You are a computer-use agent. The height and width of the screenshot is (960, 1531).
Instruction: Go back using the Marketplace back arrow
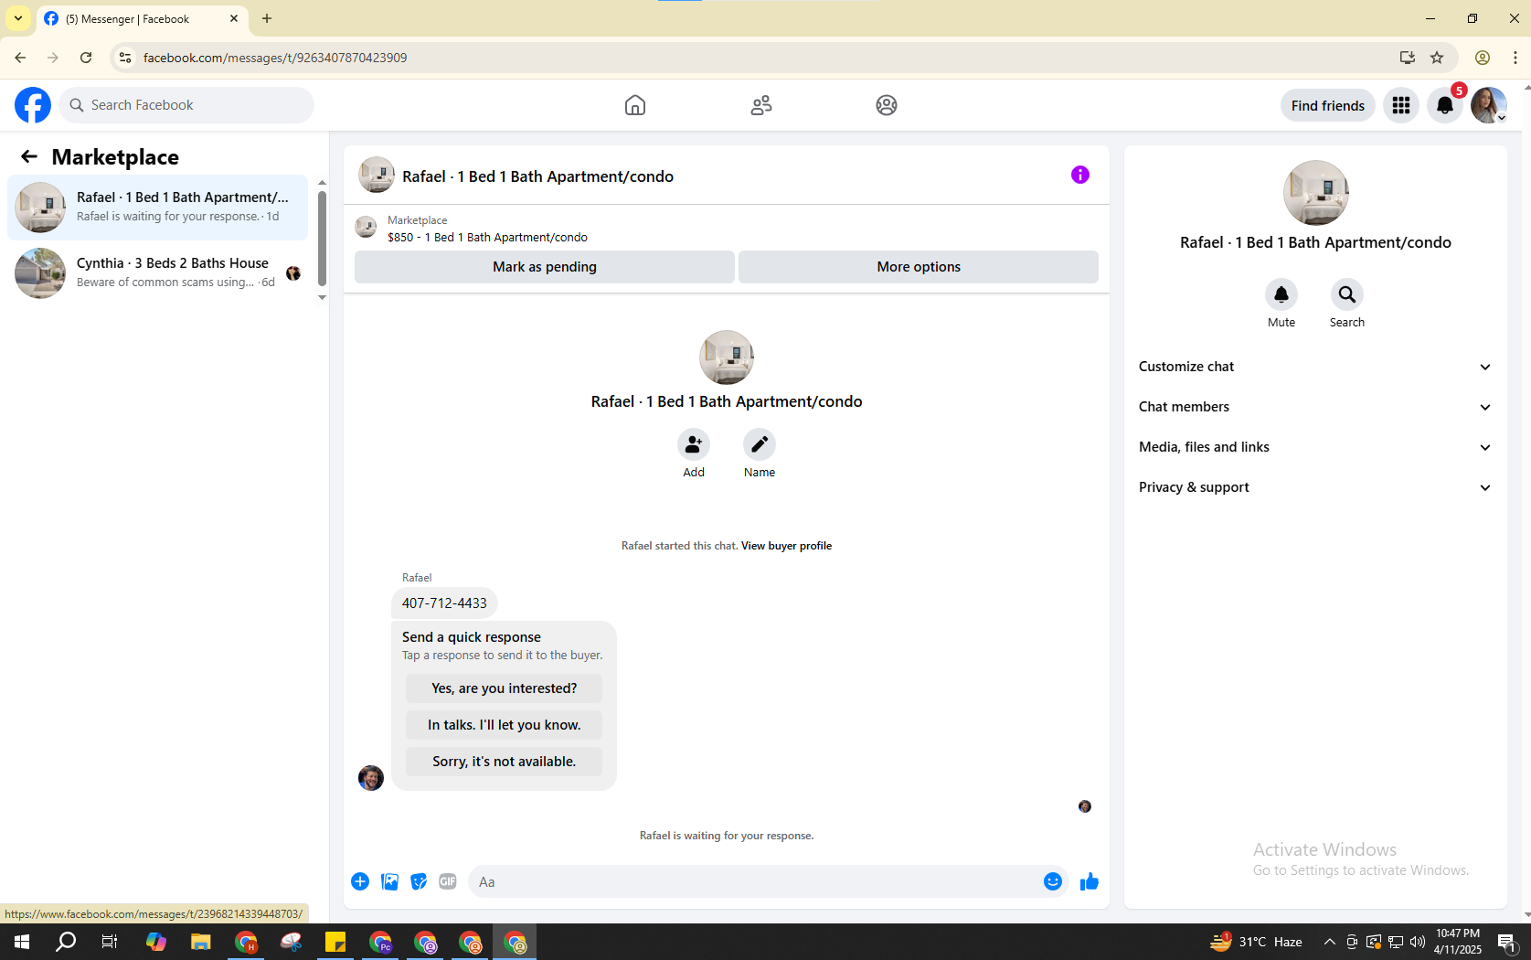29,157
